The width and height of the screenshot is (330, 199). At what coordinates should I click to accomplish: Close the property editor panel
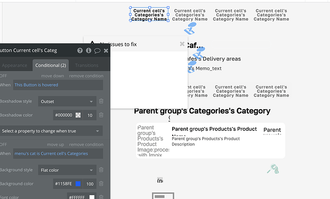point(106,50)
